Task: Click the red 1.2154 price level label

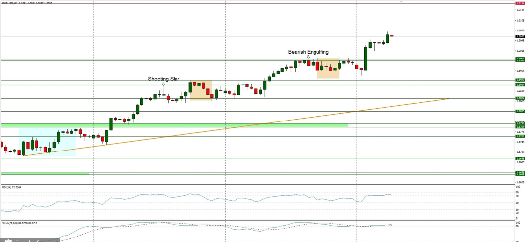Action: [x=520, y=3]
